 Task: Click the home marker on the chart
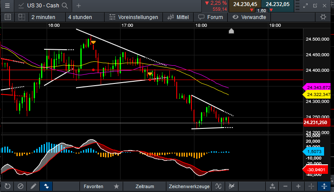pos(231,31)
